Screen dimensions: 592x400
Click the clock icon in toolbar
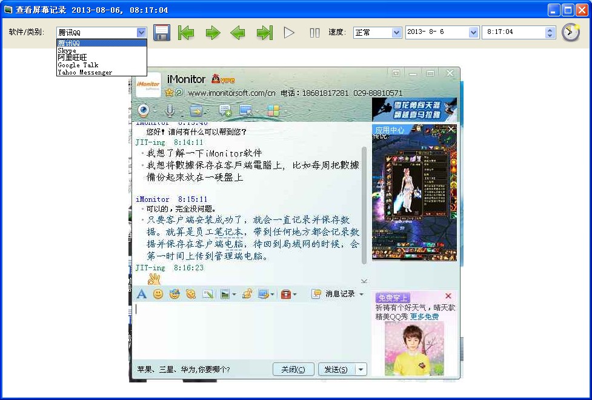point(570,32)
